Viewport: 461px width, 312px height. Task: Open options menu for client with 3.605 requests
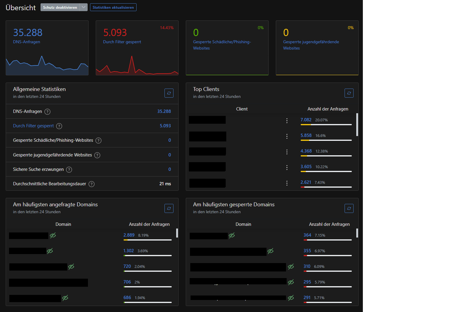(x=287, y=167)
